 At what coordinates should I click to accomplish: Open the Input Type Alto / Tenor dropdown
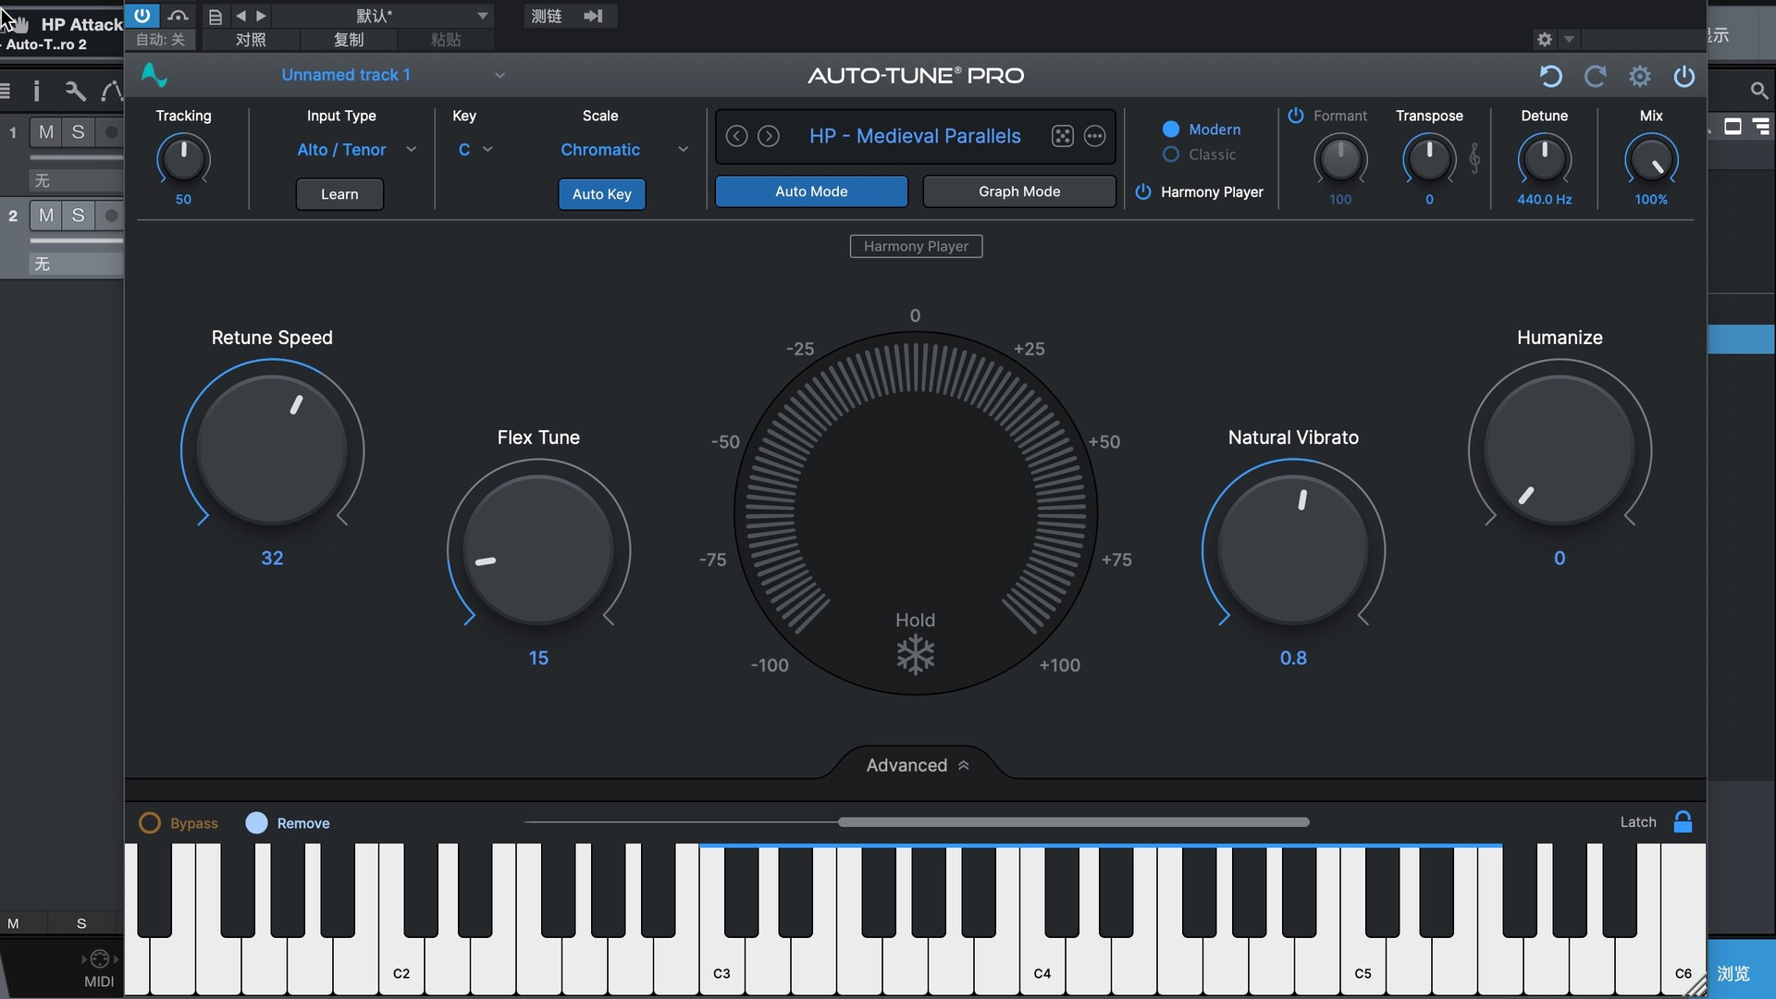(x=356, y=150)
